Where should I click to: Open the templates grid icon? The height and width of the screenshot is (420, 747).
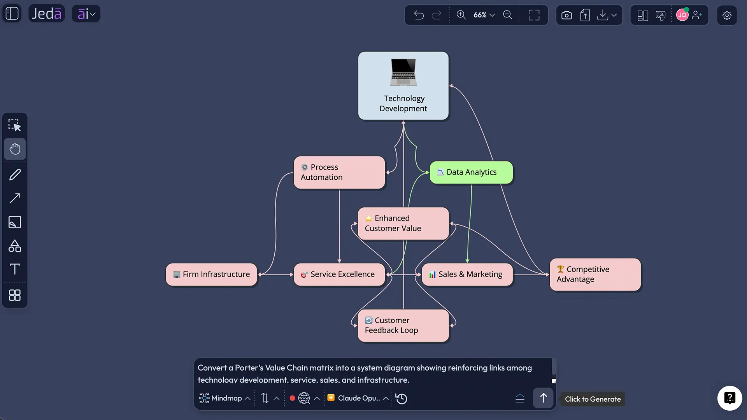(15, 295)
